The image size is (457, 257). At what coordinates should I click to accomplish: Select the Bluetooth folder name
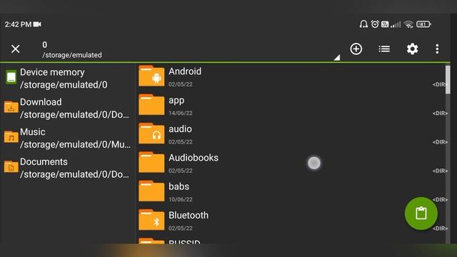(x=189, y=216)
